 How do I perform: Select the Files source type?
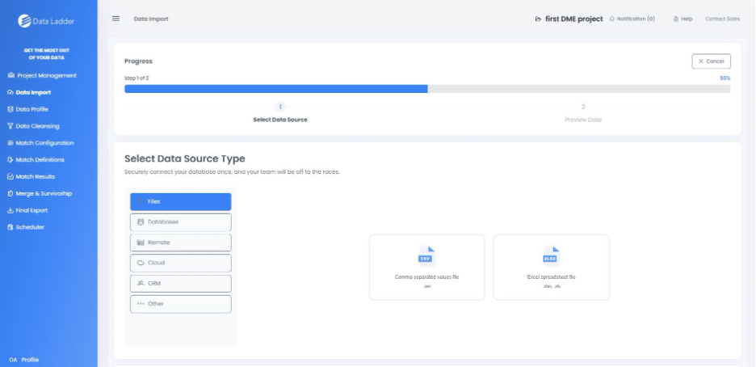181,201
